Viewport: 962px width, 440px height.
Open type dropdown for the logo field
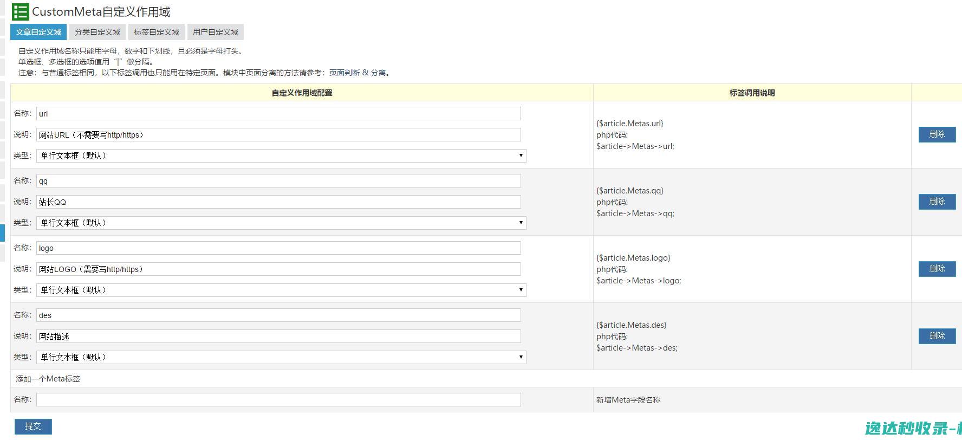point(281,290)
